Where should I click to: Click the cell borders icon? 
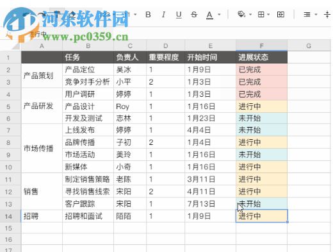[x=261, y=15]
